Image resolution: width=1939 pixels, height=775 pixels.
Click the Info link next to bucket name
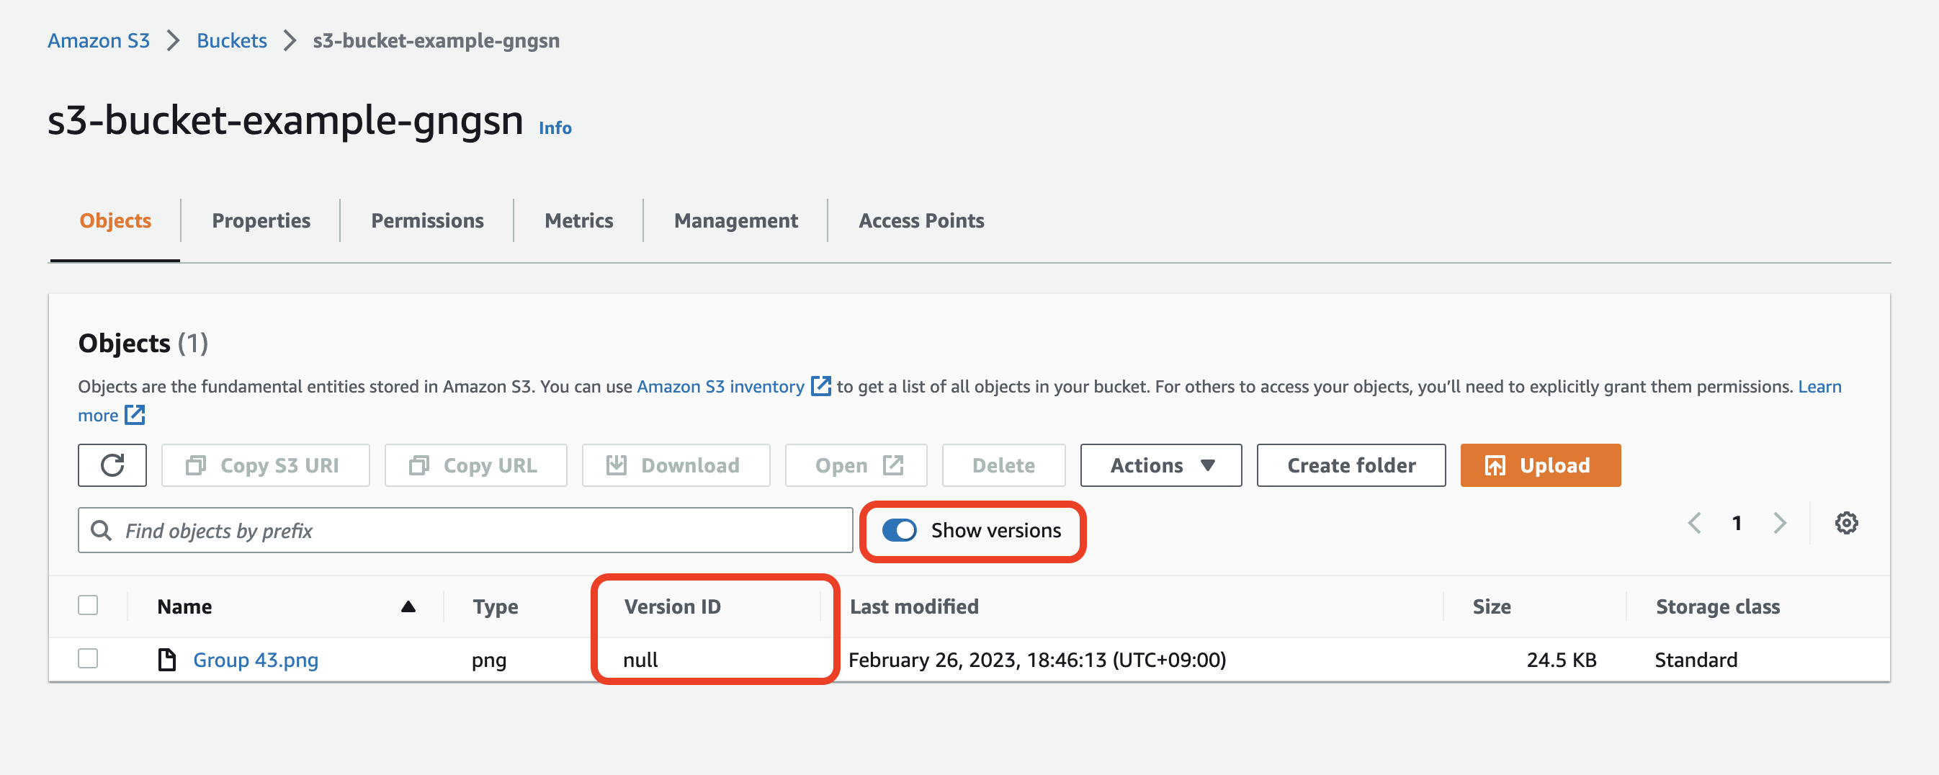(x=555, y=128)
